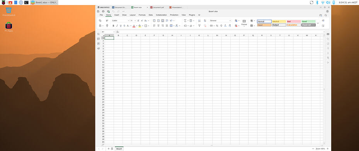
Task: Open the Number format dropdown (General)
Action: [x=230, y=20]
